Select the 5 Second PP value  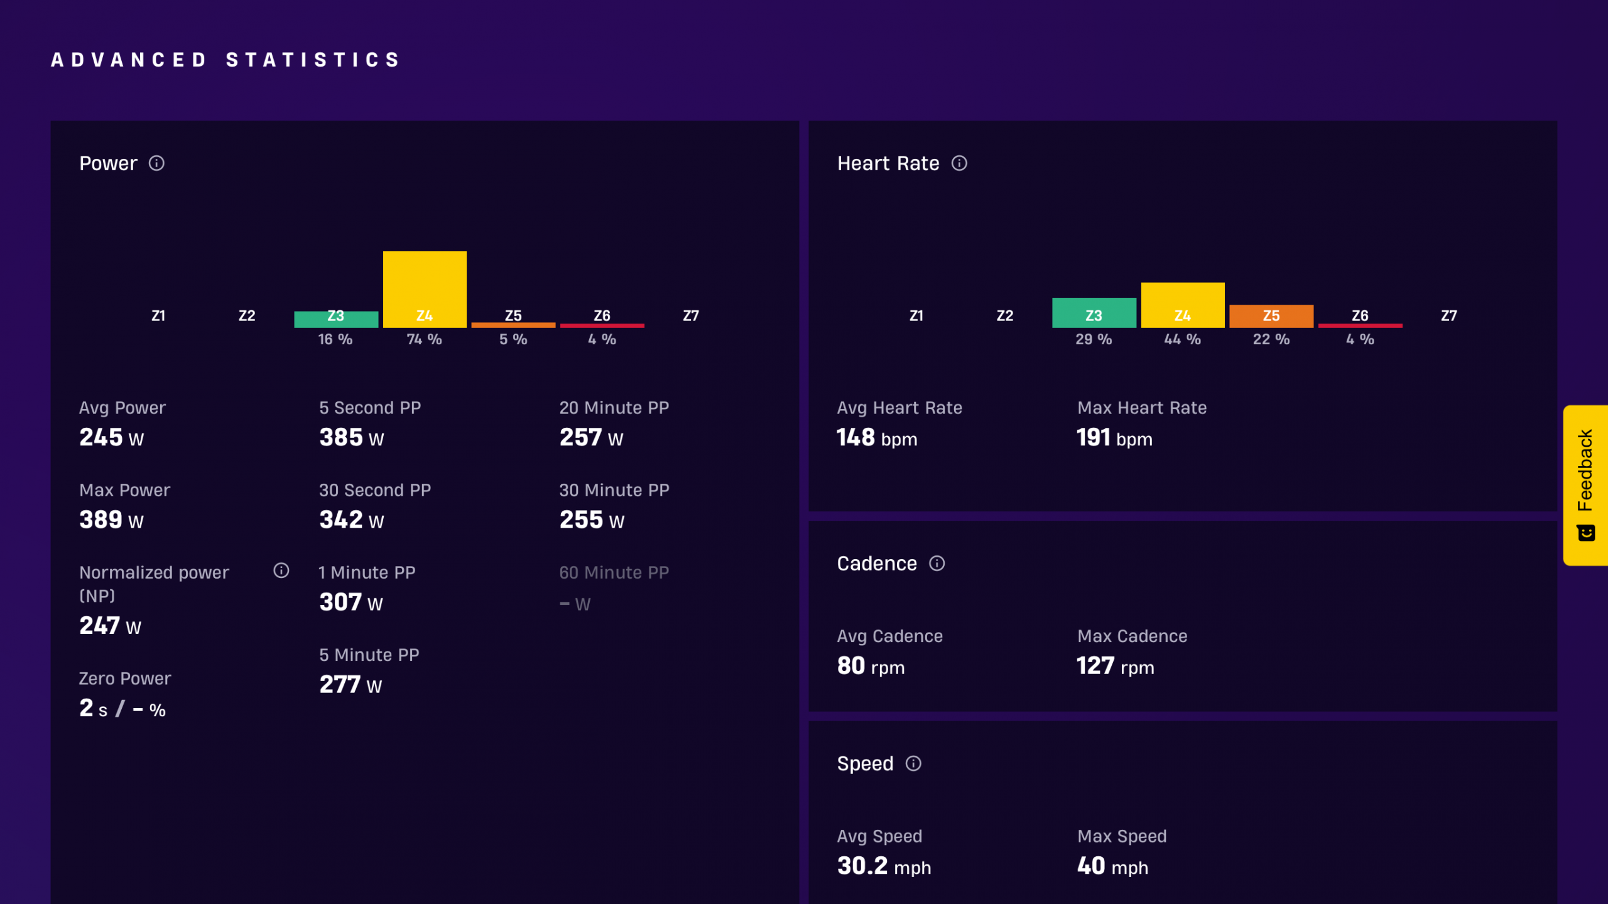click(352, 437)
